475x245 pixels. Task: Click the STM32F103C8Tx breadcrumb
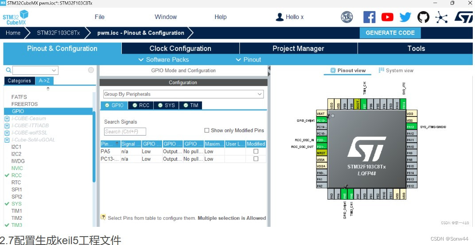point(58,33)
